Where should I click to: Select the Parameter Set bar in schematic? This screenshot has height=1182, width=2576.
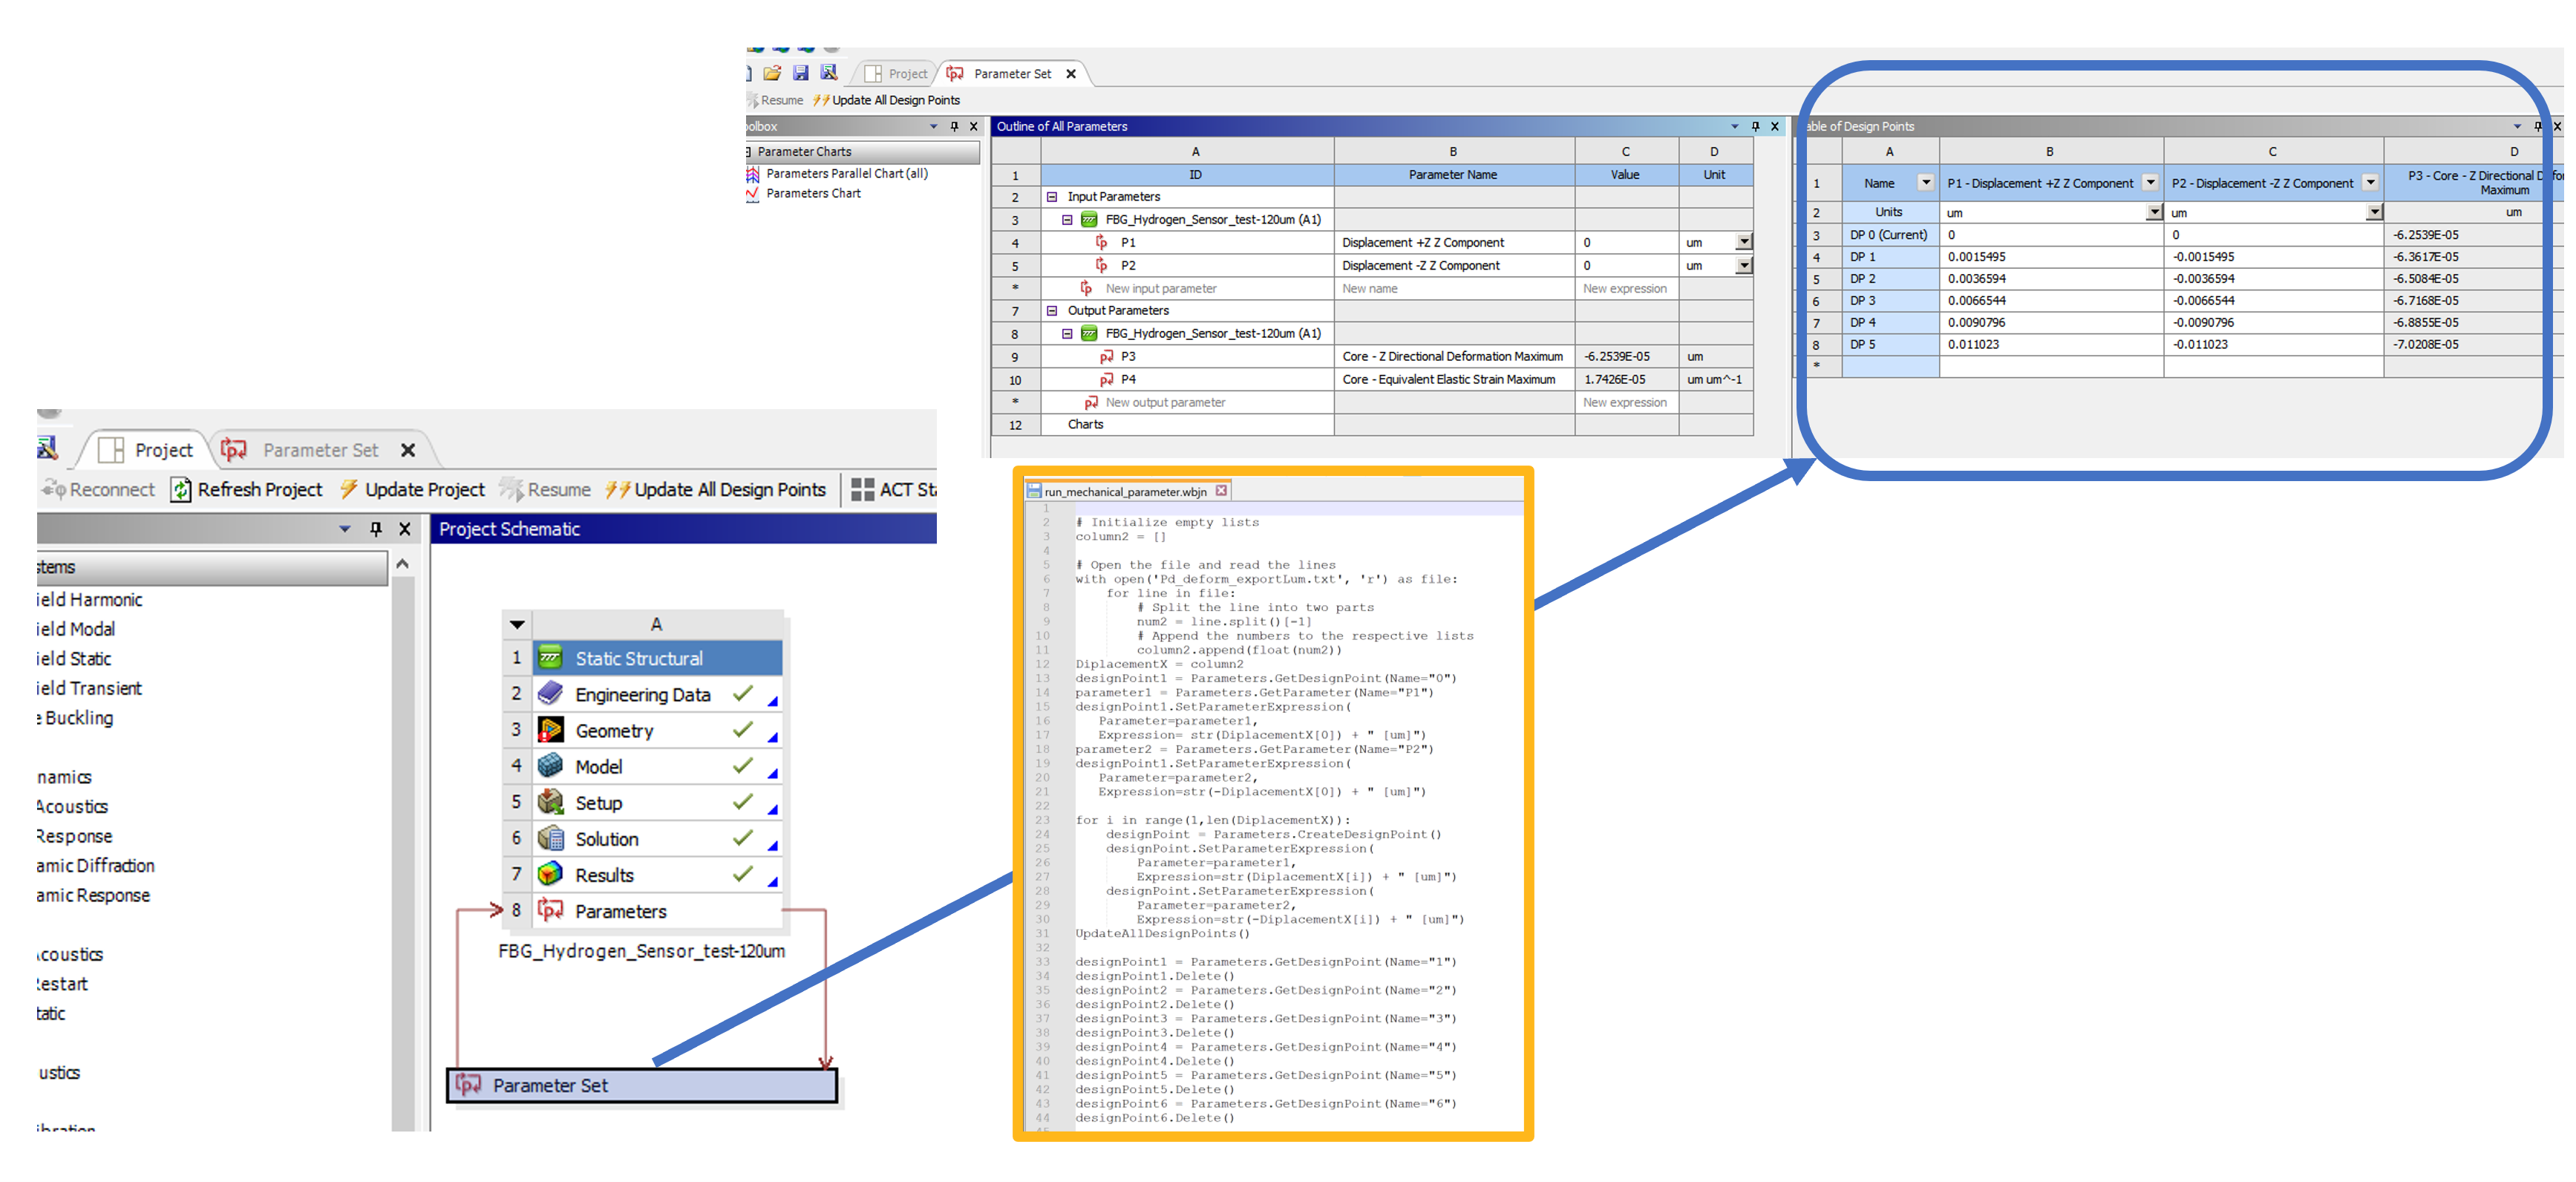click(x=641, y=1085)
